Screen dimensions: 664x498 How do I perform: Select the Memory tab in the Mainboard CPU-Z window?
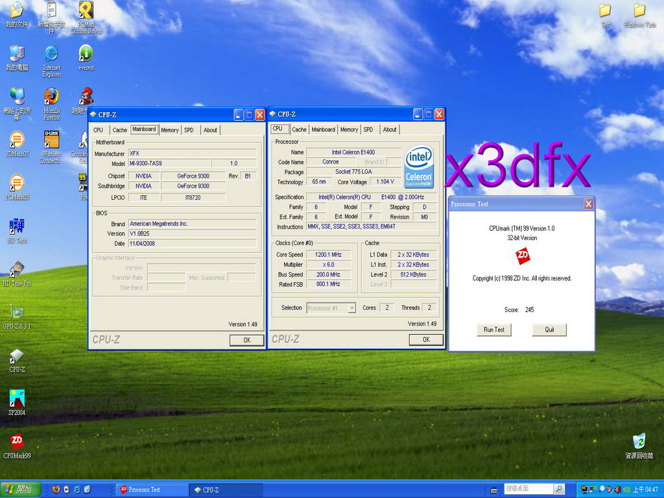pyautogui.click(x=169, y=130)
